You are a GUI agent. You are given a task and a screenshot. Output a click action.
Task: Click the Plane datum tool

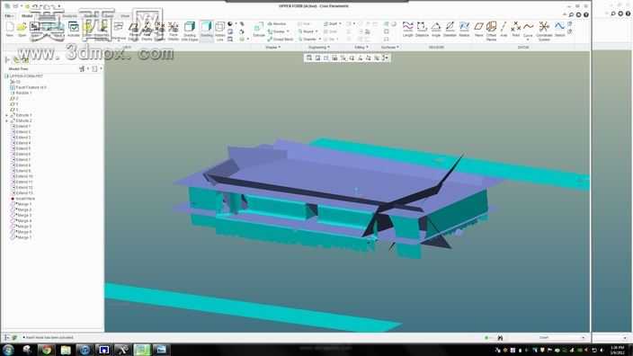478,30
